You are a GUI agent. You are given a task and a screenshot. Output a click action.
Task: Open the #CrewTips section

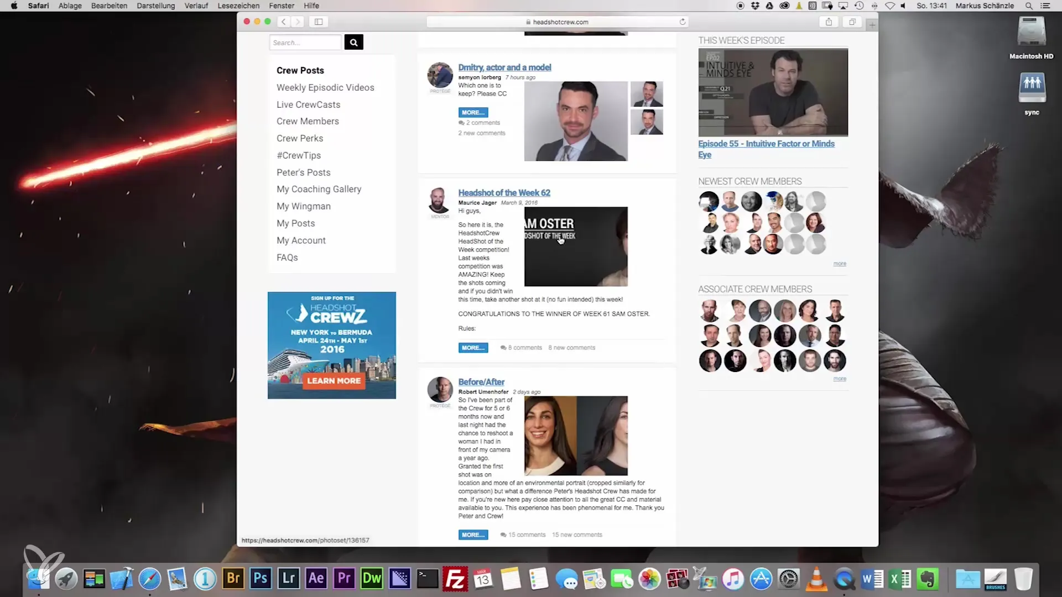coord(299,155)
